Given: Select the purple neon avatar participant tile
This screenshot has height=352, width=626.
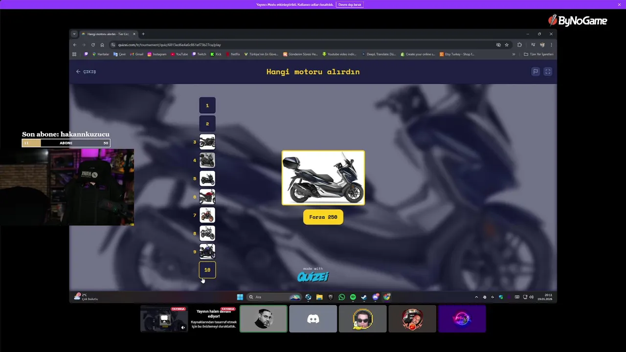Looking at the screenshot, I should pyautogui.click(x=462, y=319).
